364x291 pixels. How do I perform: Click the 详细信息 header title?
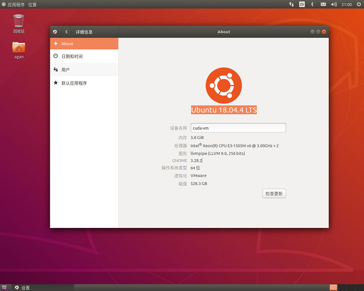point(84,32)
